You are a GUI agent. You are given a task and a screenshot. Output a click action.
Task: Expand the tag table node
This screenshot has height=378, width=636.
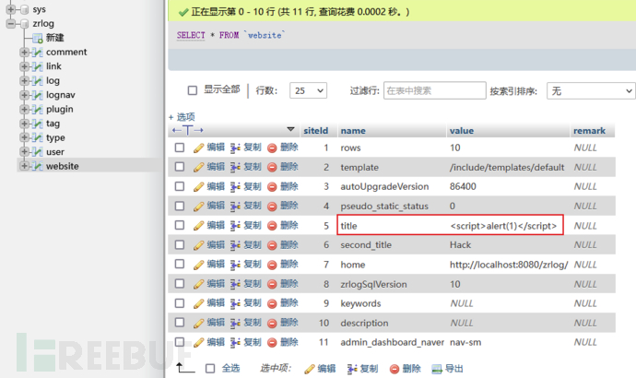click(24, 124)
